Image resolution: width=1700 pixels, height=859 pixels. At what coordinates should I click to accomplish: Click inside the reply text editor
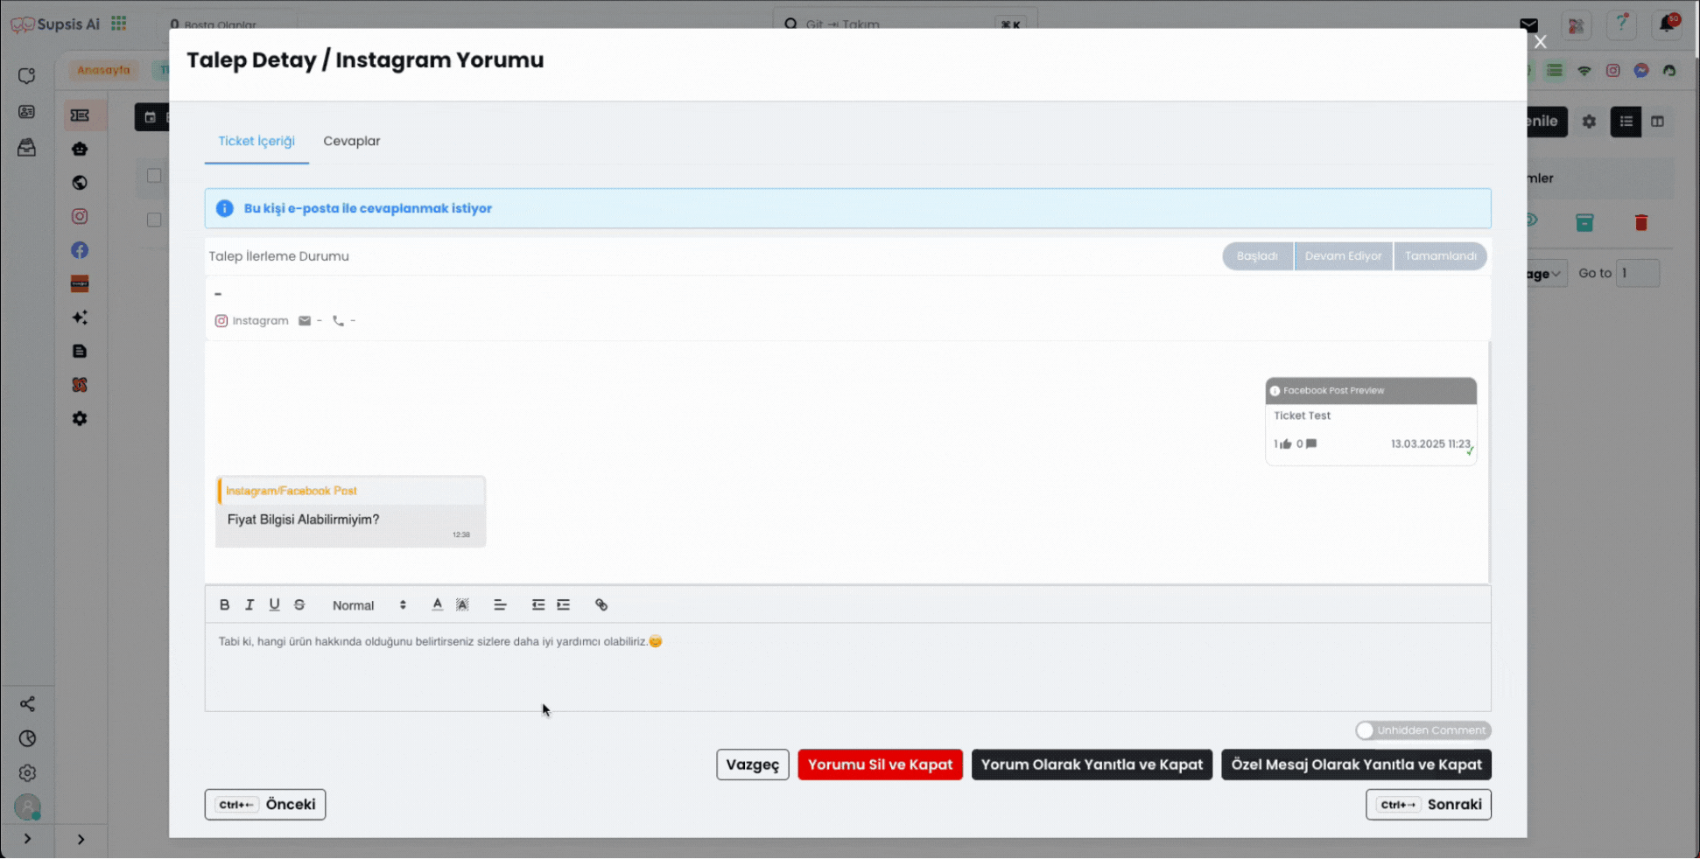tap(847, 667)
